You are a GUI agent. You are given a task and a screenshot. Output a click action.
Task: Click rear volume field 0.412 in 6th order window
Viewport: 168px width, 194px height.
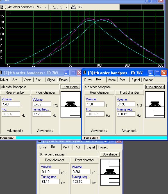tap(50, 172)
